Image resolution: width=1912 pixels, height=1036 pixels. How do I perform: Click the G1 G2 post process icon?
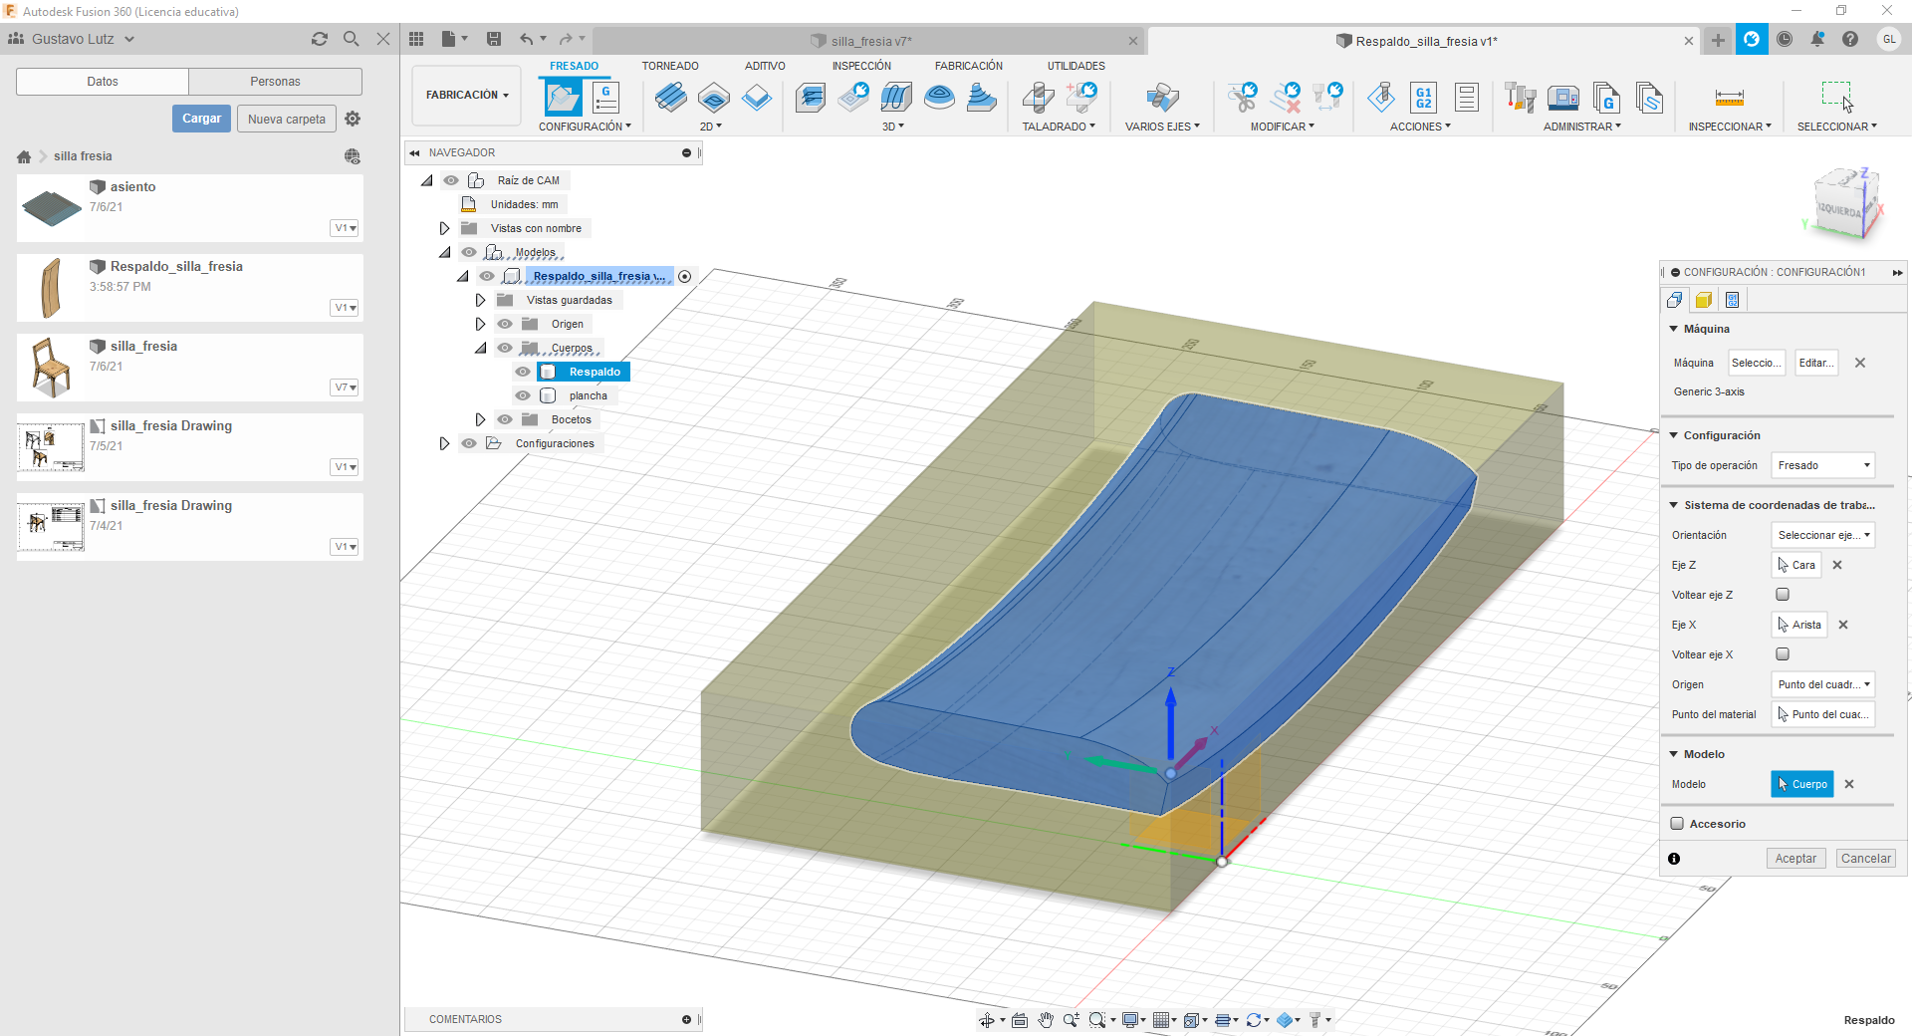(1424, 98)
